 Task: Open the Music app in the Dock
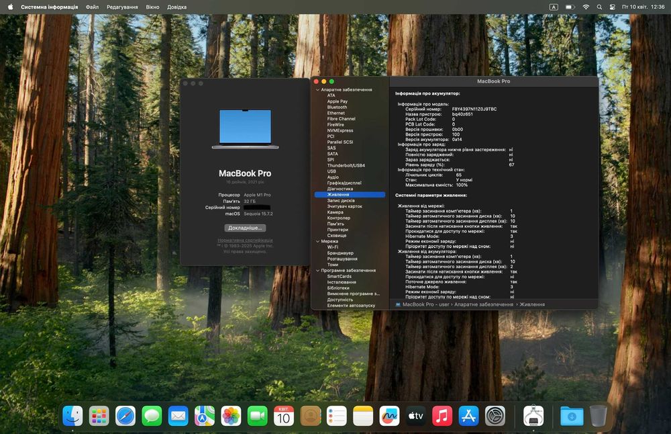[x=442, y=416]
